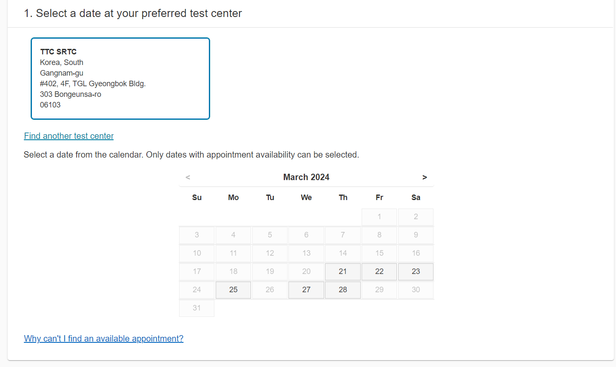Select the TTC SRTC test center card
Screen dimensions: 616x367
120,79
